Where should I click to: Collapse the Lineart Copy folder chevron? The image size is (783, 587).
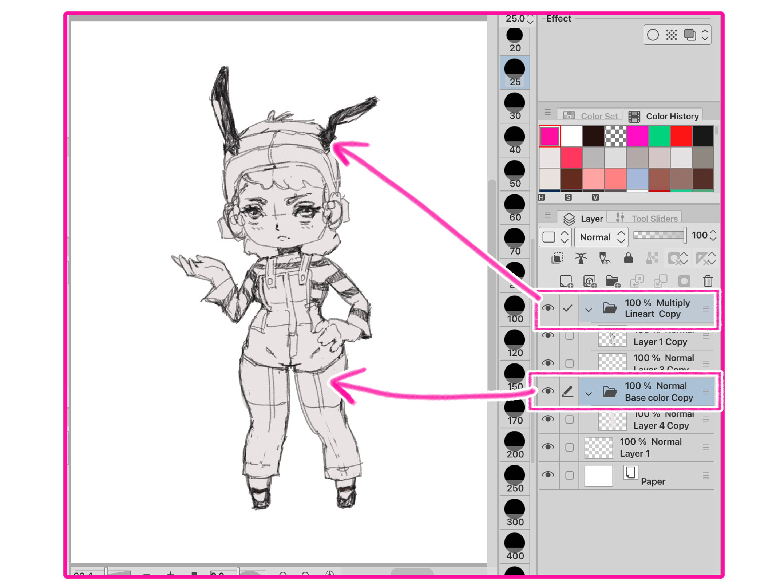[x=588, y=310]
